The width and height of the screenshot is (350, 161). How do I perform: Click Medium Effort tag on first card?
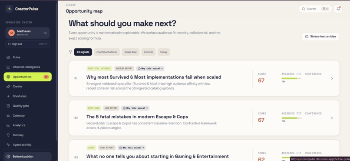(124, 69)
